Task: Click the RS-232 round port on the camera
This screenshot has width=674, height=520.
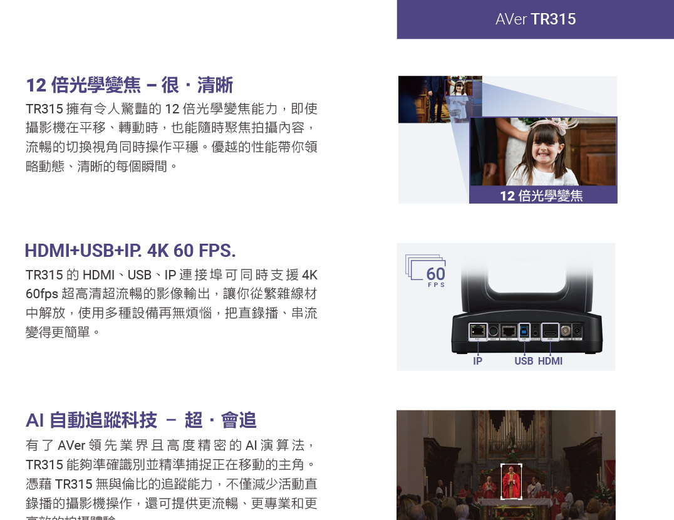Action: (493, 331)
